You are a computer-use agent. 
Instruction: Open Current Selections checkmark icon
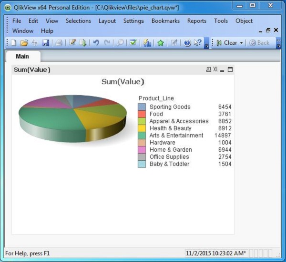[133, 43]
